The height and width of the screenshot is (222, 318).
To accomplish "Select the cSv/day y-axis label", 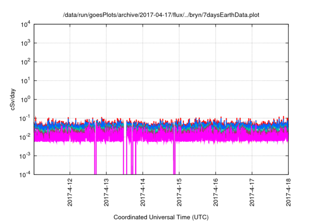I will [13, 99].
